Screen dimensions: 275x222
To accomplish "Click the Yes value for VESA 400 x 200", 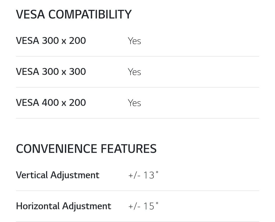I will (134, 103).
